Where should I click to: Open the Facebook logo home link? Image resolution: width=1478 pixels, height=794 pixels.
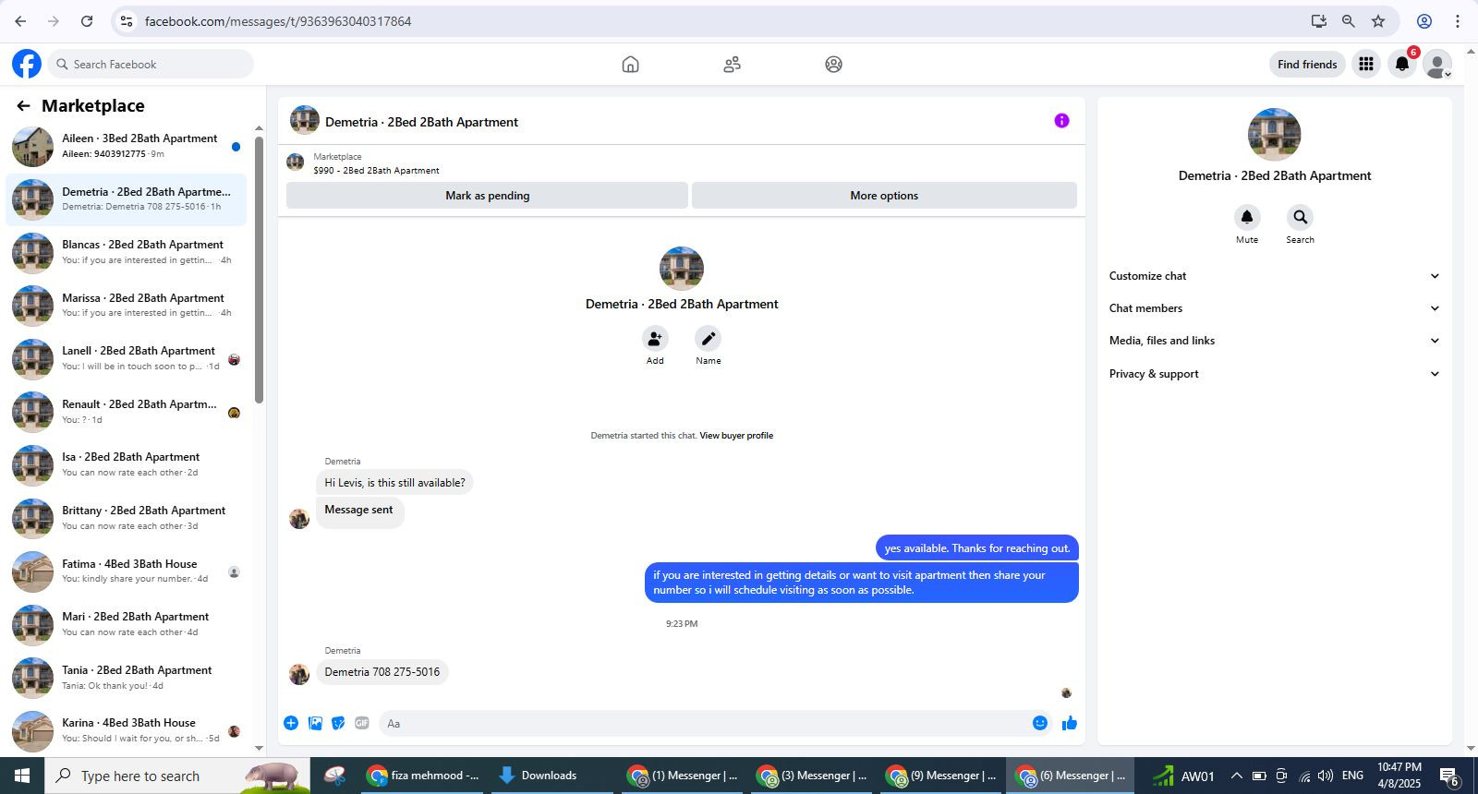point(27,64)
